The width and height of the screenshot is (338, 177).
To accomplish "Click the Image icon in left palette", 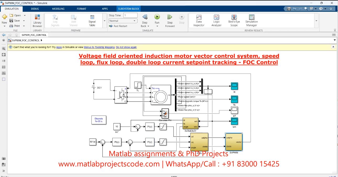I will (x=4, y=73).
